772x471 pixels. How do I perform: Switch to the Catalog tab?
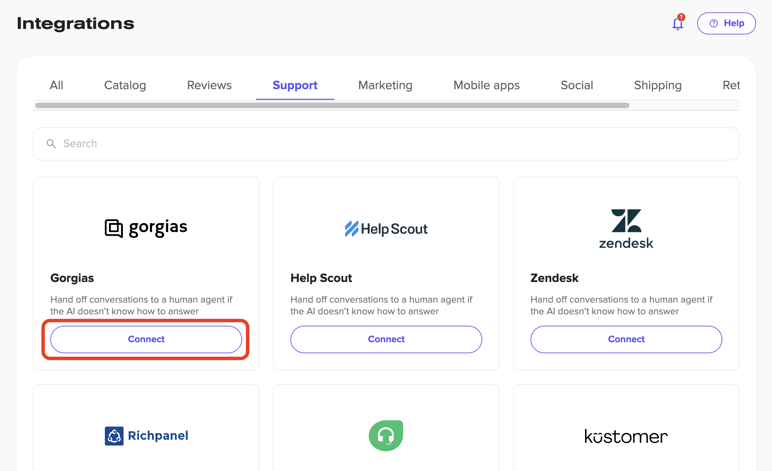click(125, 85)
